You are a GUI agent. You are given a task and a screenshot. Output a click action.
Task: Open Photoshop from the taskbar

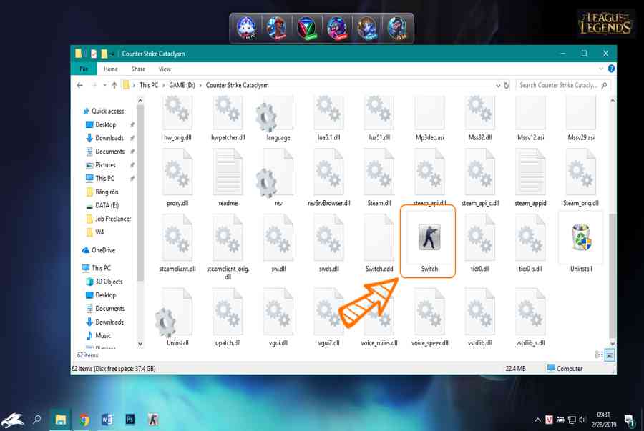point(130,420)
